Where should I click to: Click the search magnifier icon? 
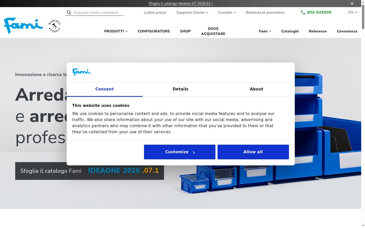point(69,12)
